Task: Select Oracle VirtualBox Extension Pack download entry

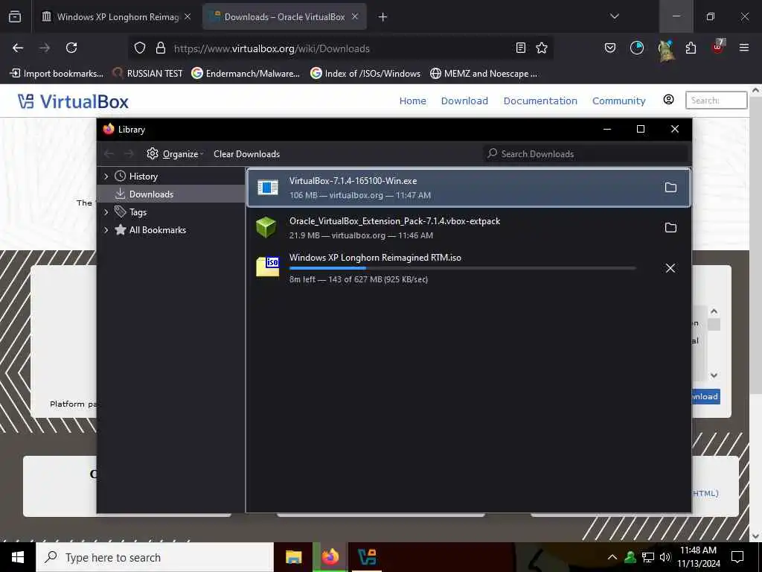Action: point(469,228)
